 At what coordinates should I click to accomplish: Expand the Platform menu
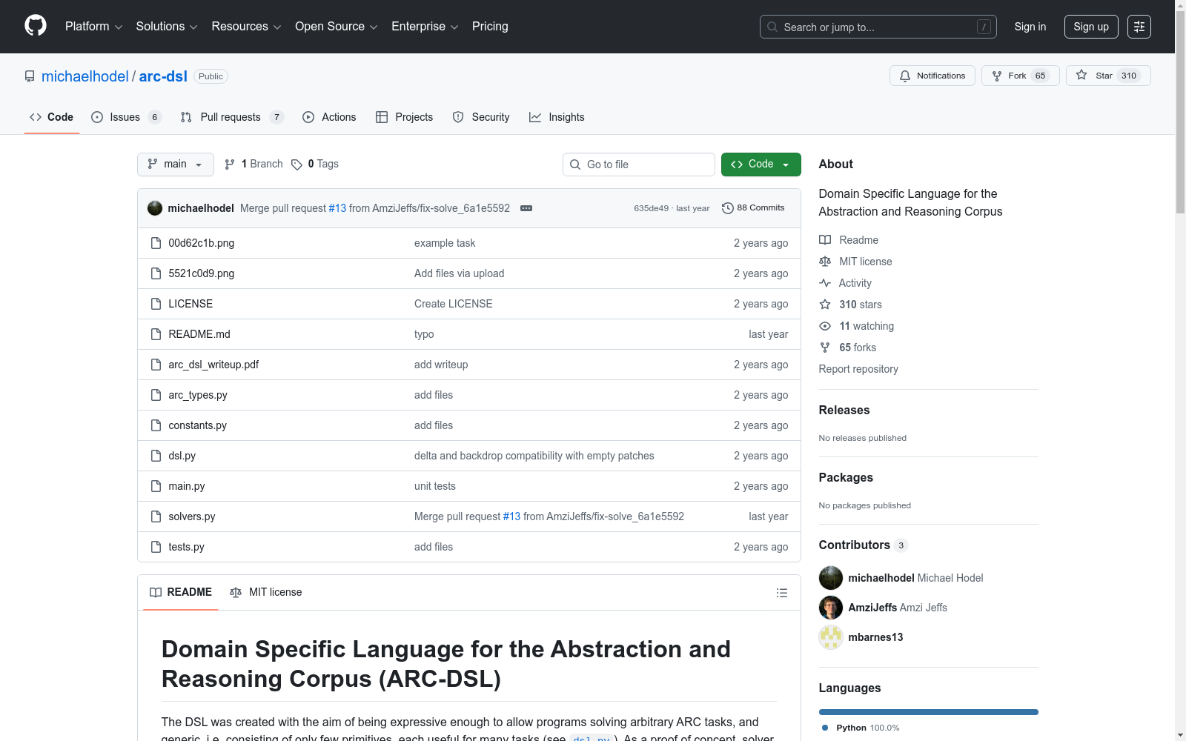(x=93, y=27)
